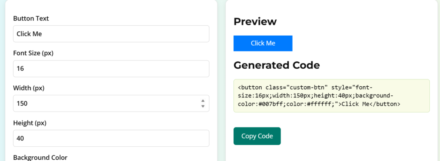Click the Generated Code heading
The image size is (440, 161).
(277, 65)
